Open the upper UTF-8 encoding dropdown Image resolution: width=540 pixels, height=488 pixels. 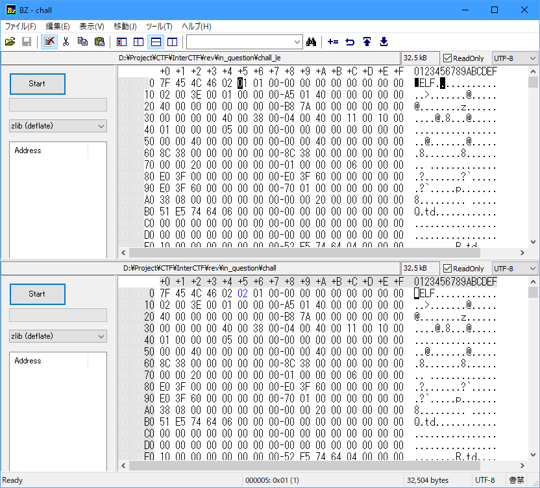pos(515,58)
